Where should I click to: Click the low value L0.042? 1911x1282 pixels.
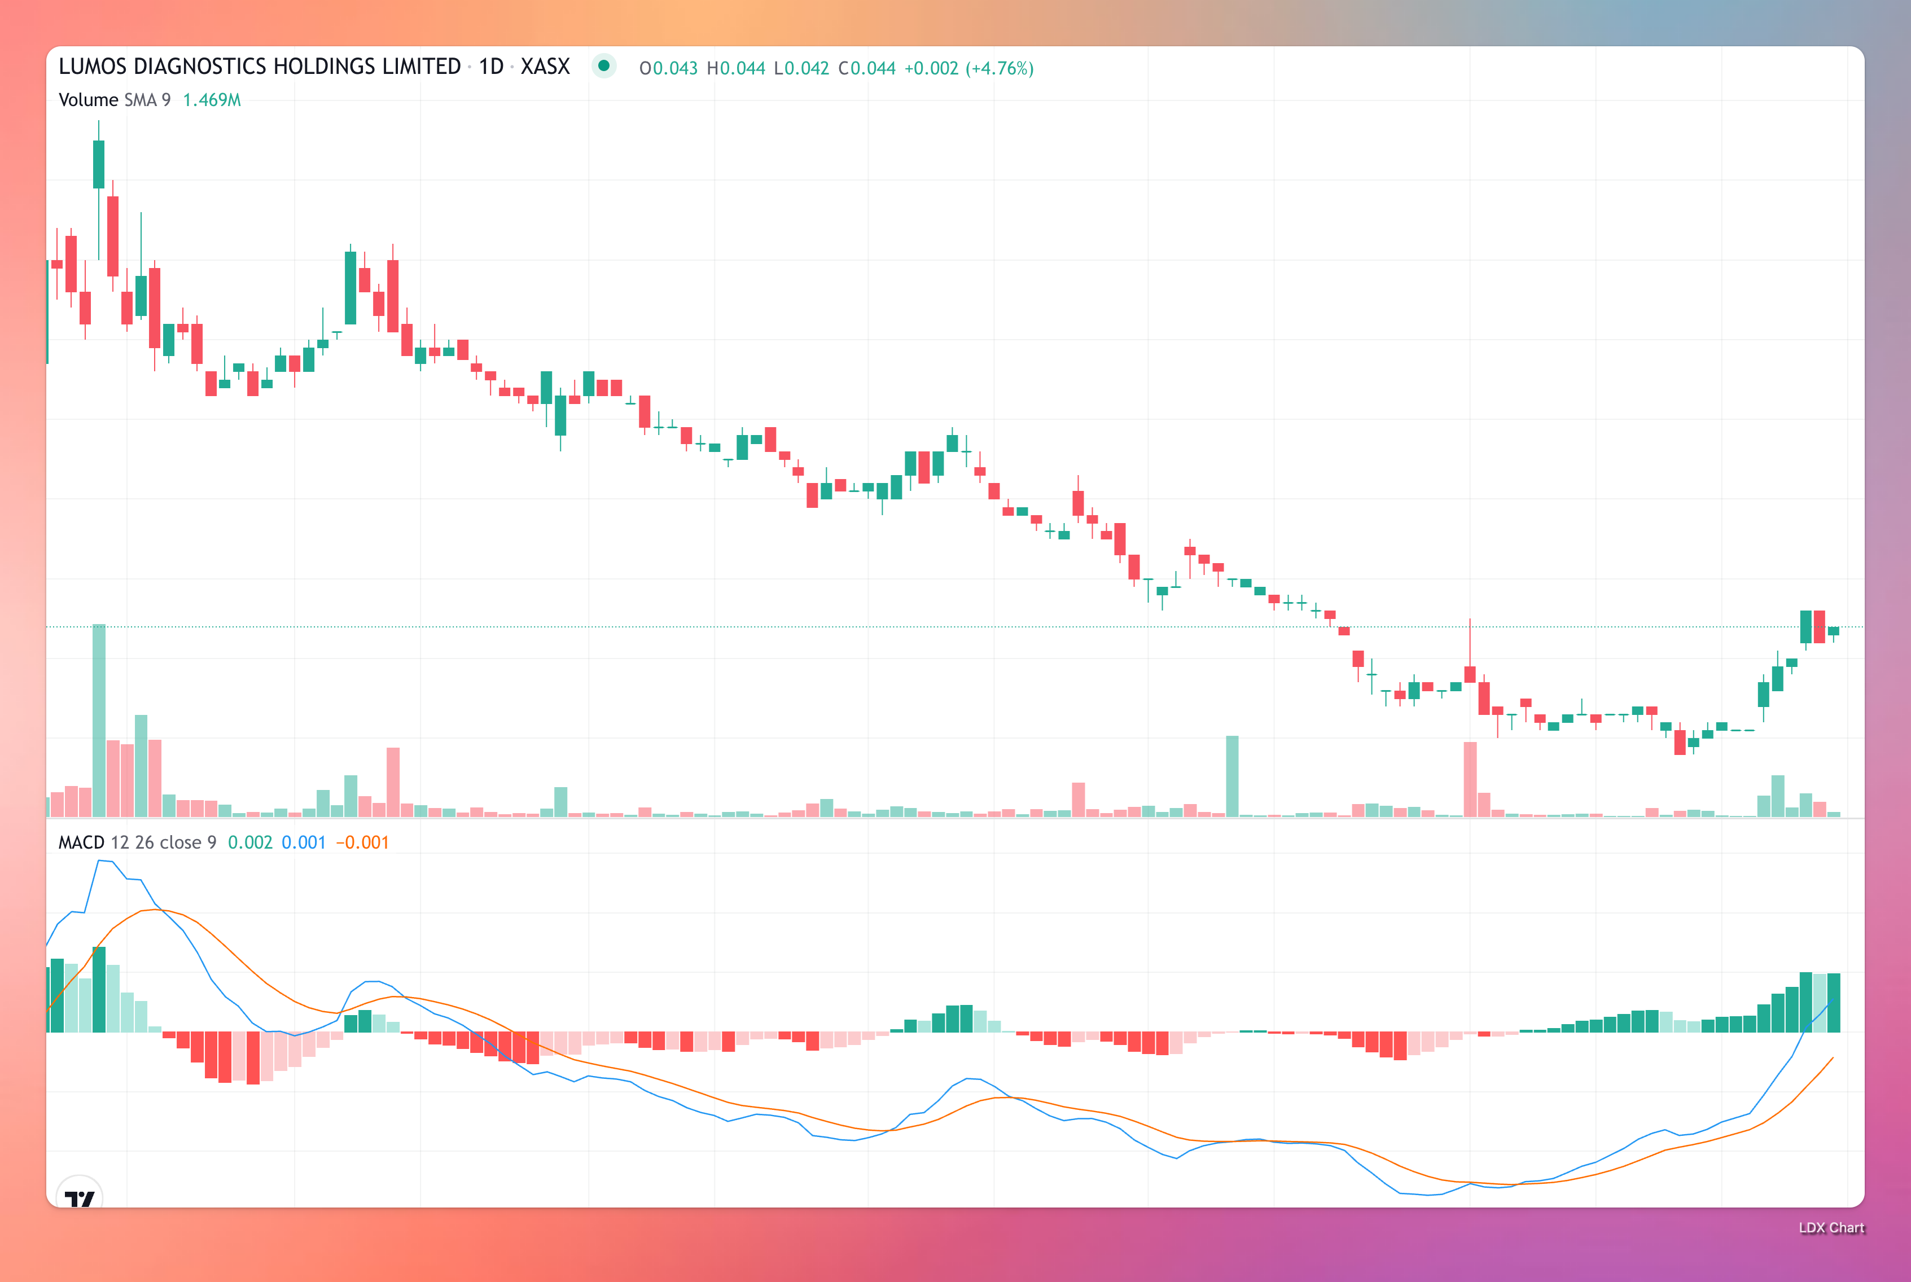[x=801, y=68]
